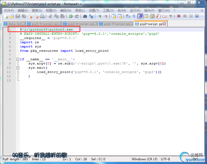Screen dimensions: 207x164
Task: Open the 运行(R) menu
Action: (x=135, y=11)
